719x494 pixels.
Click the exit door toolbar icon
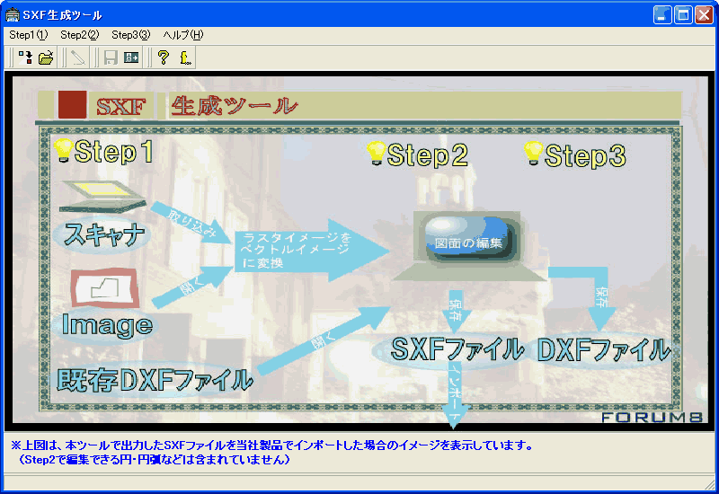(x=131, y=57)
